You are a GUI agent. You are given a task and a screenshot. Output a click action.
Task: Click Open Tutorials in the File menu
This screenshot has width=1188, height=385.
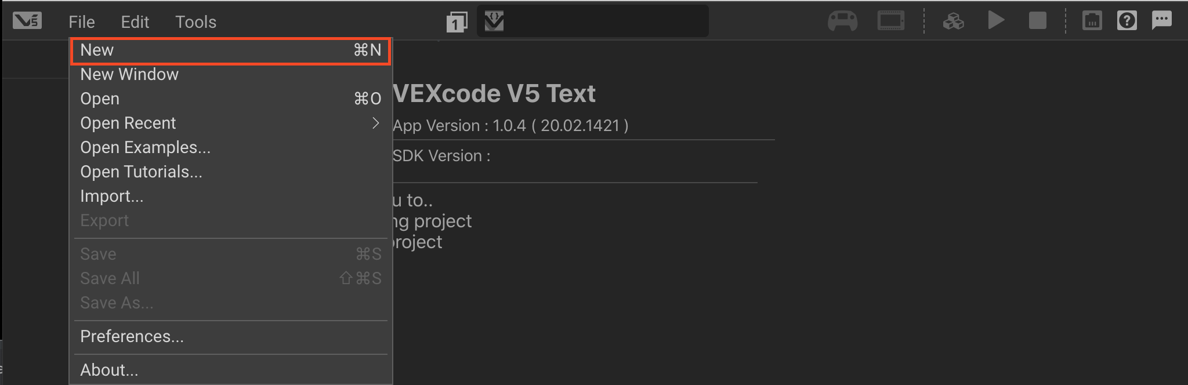click(x=141, y=172)
